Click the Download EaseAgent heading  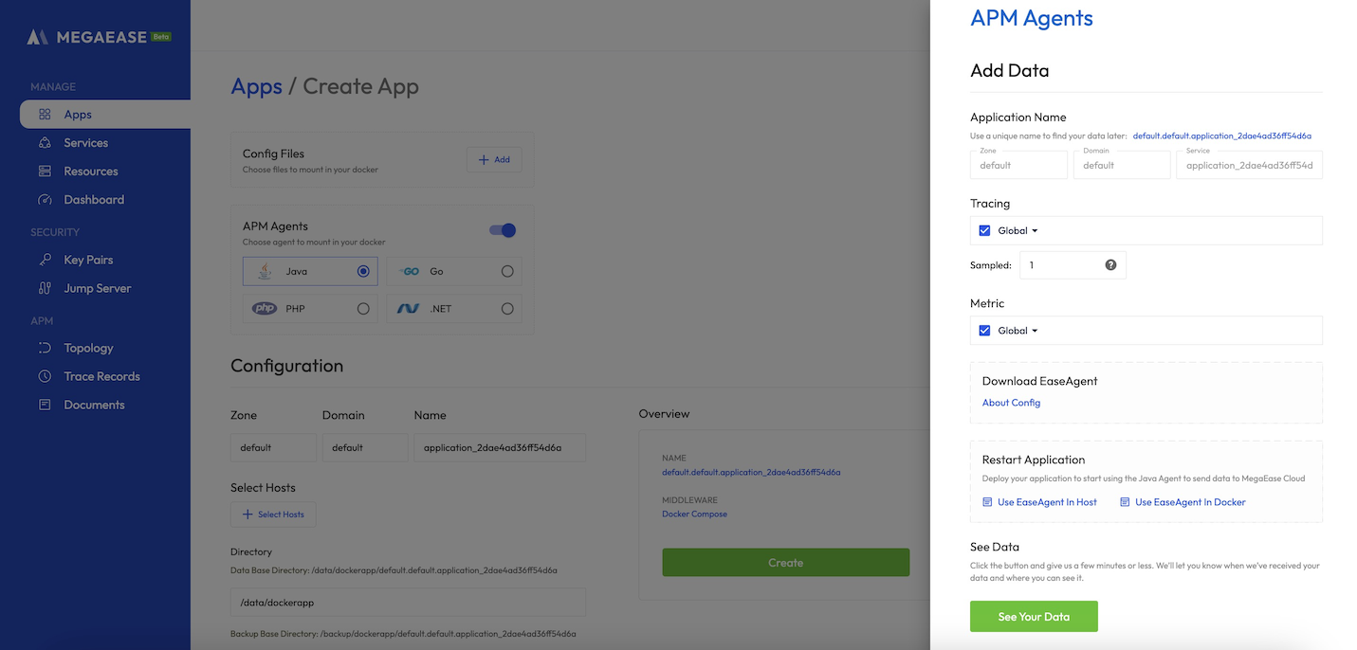click(1040, 381)
